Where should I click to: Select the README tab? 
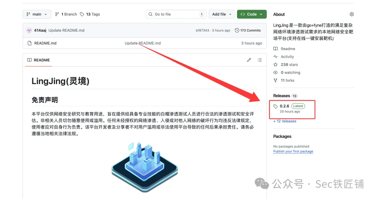pos(39,60)
